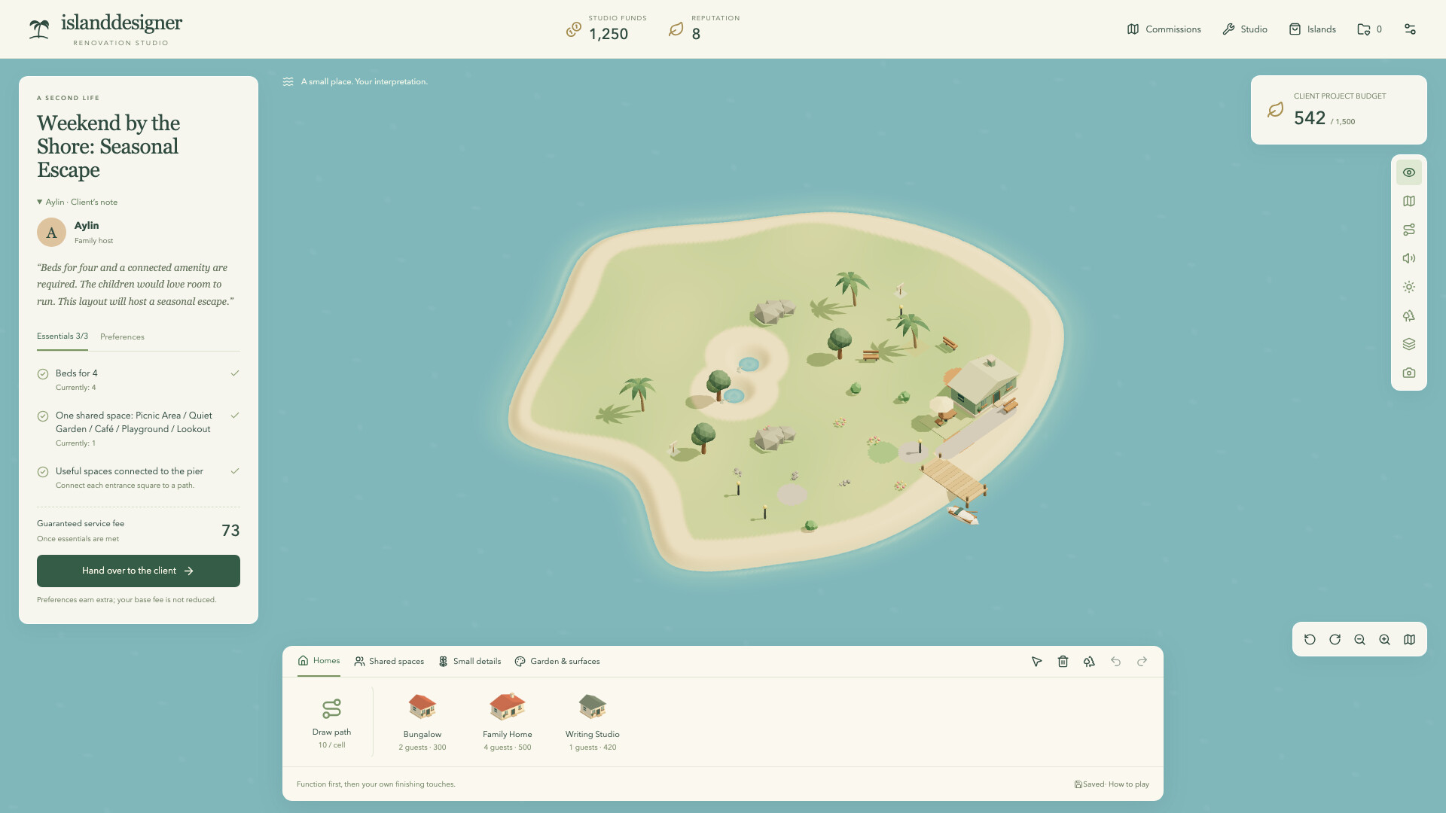The image size is (1446, 813).
Task: Open Commissions in the top navigation
Action: click(x=1164, y=29)
